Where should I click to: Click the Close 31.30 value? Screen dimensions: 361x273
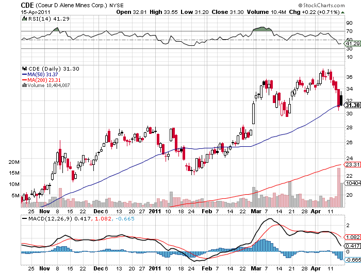(228, 12)
